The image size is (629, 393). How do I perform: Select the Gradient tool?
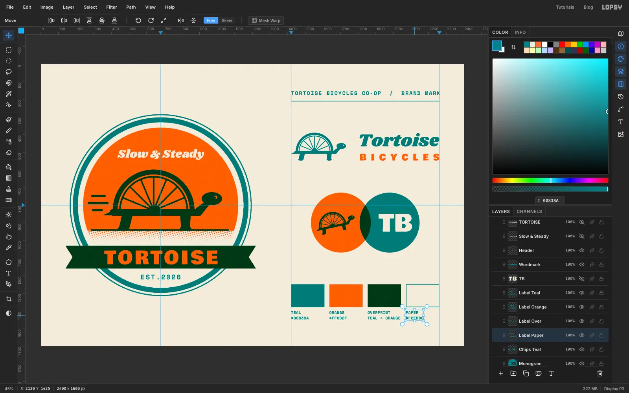[x=9, y=178]
